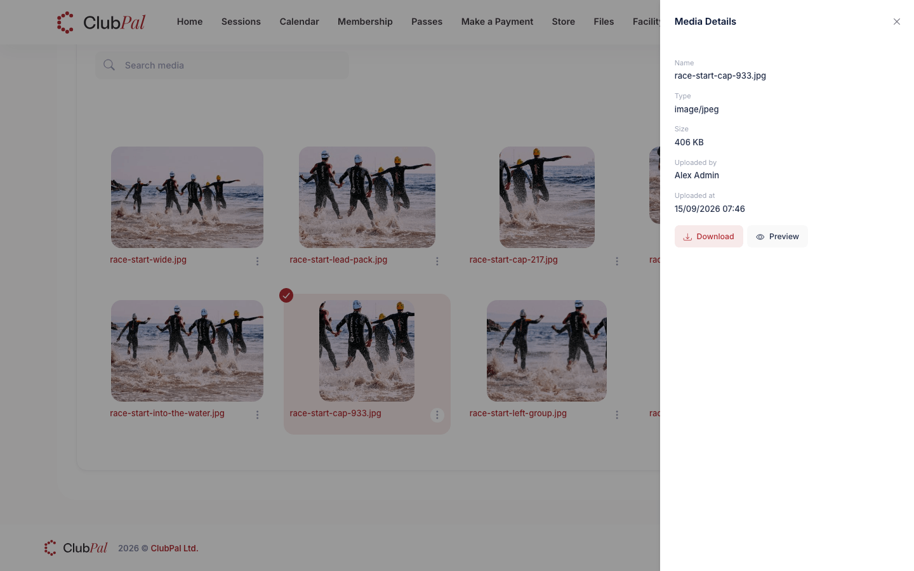Click the search magnifier icon
The height and width of the screenshot is (571, 914).
[109, 65]
